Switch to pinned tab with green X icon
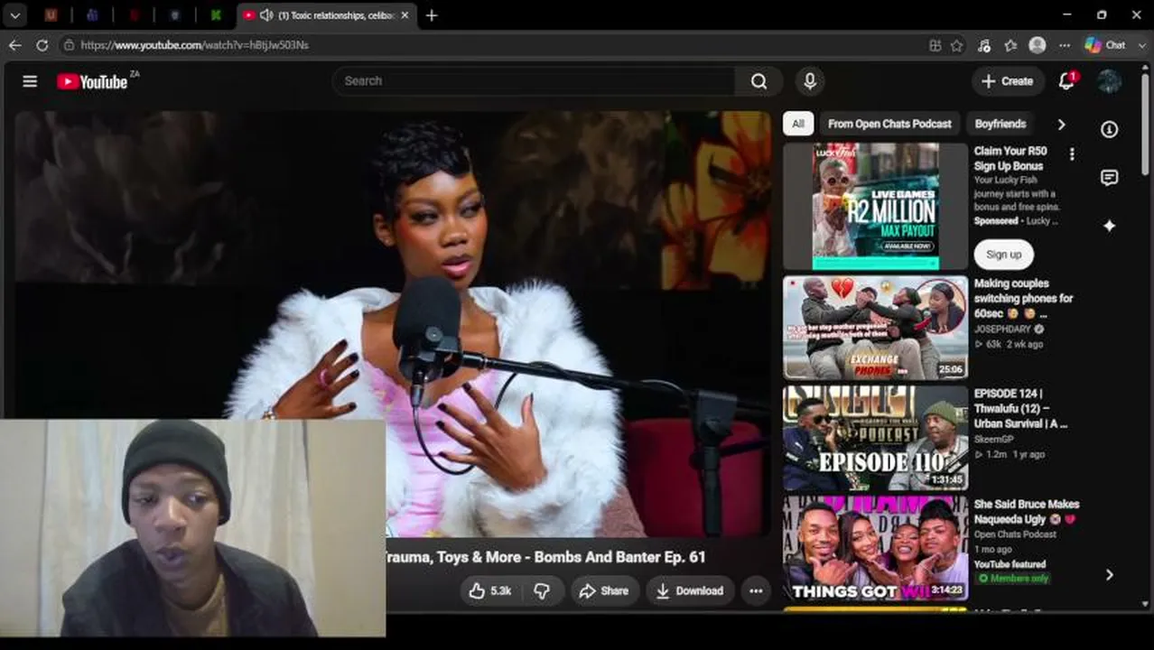Viewport: 1154px width, 650px height. [x=216, y=15]
